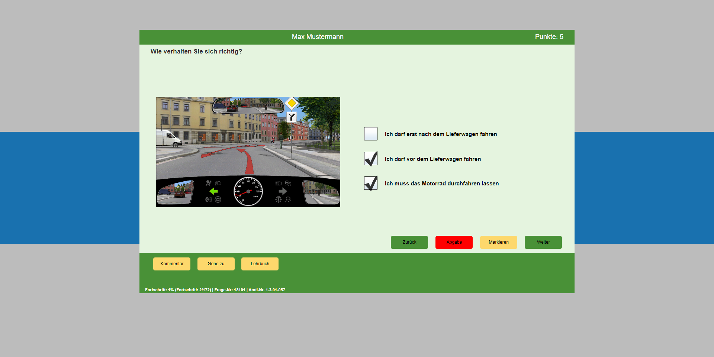The image size is (714, 357).
Task: Click the priority direction sign below the diamond
Action: [x=292, y=117]
